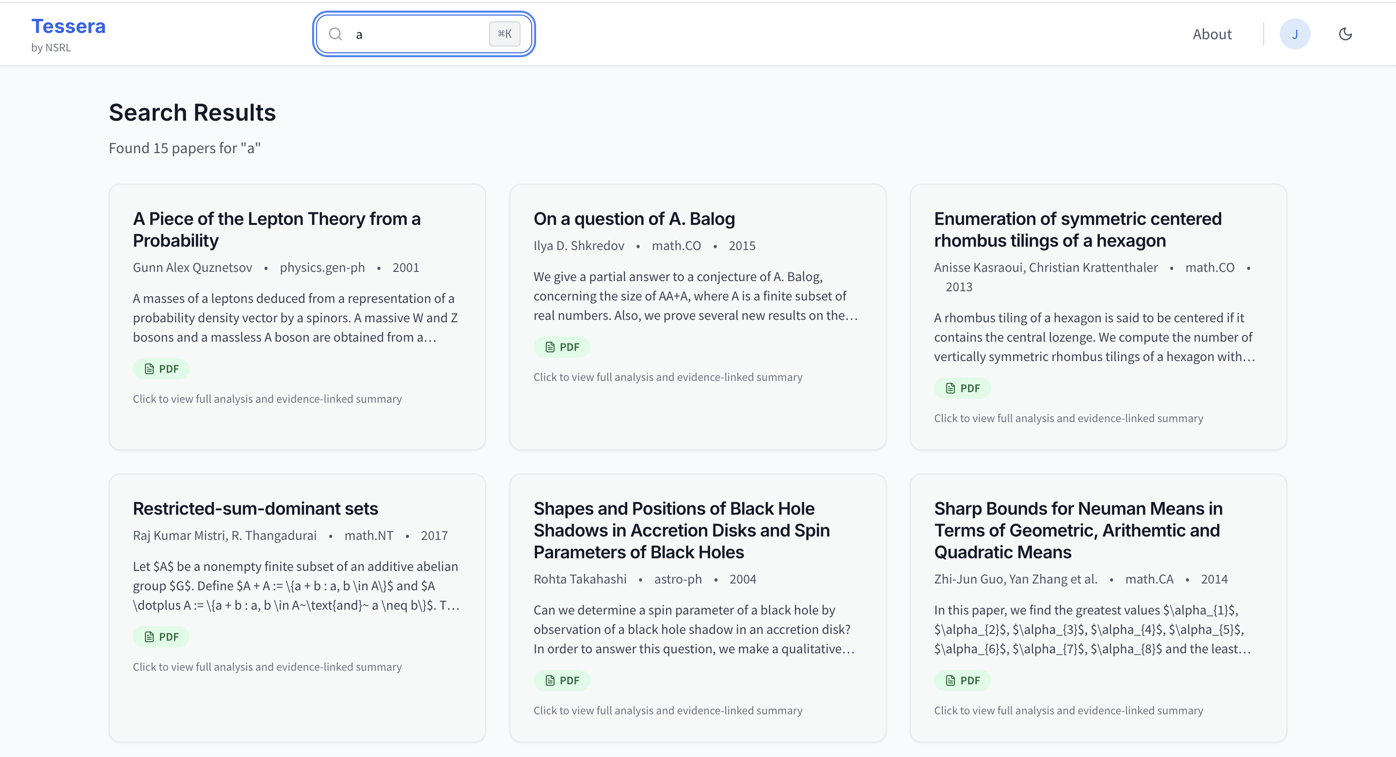
Task: Click abstract starting 'A rhombus tiling of a hexagon'
Action: pyautogui.click(x=1095, y=338)
